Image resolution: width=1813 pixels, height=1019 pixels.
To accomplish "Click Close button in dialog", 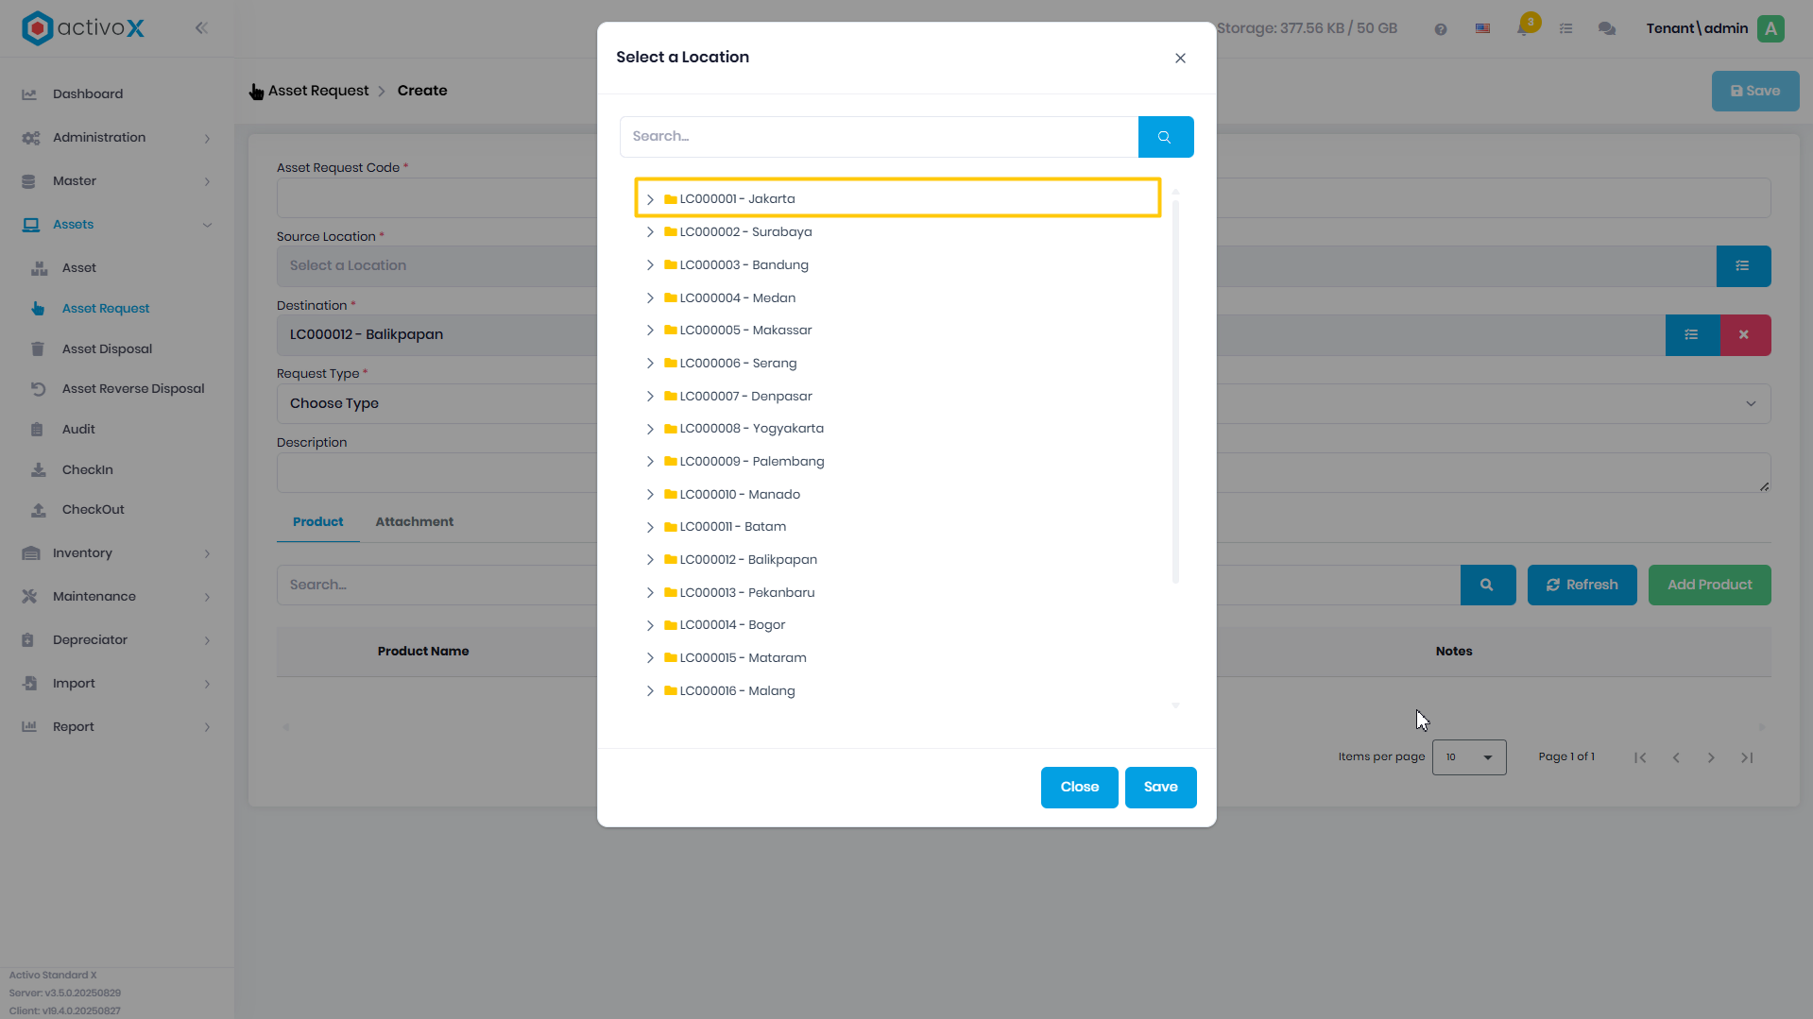I will 1079,788.
